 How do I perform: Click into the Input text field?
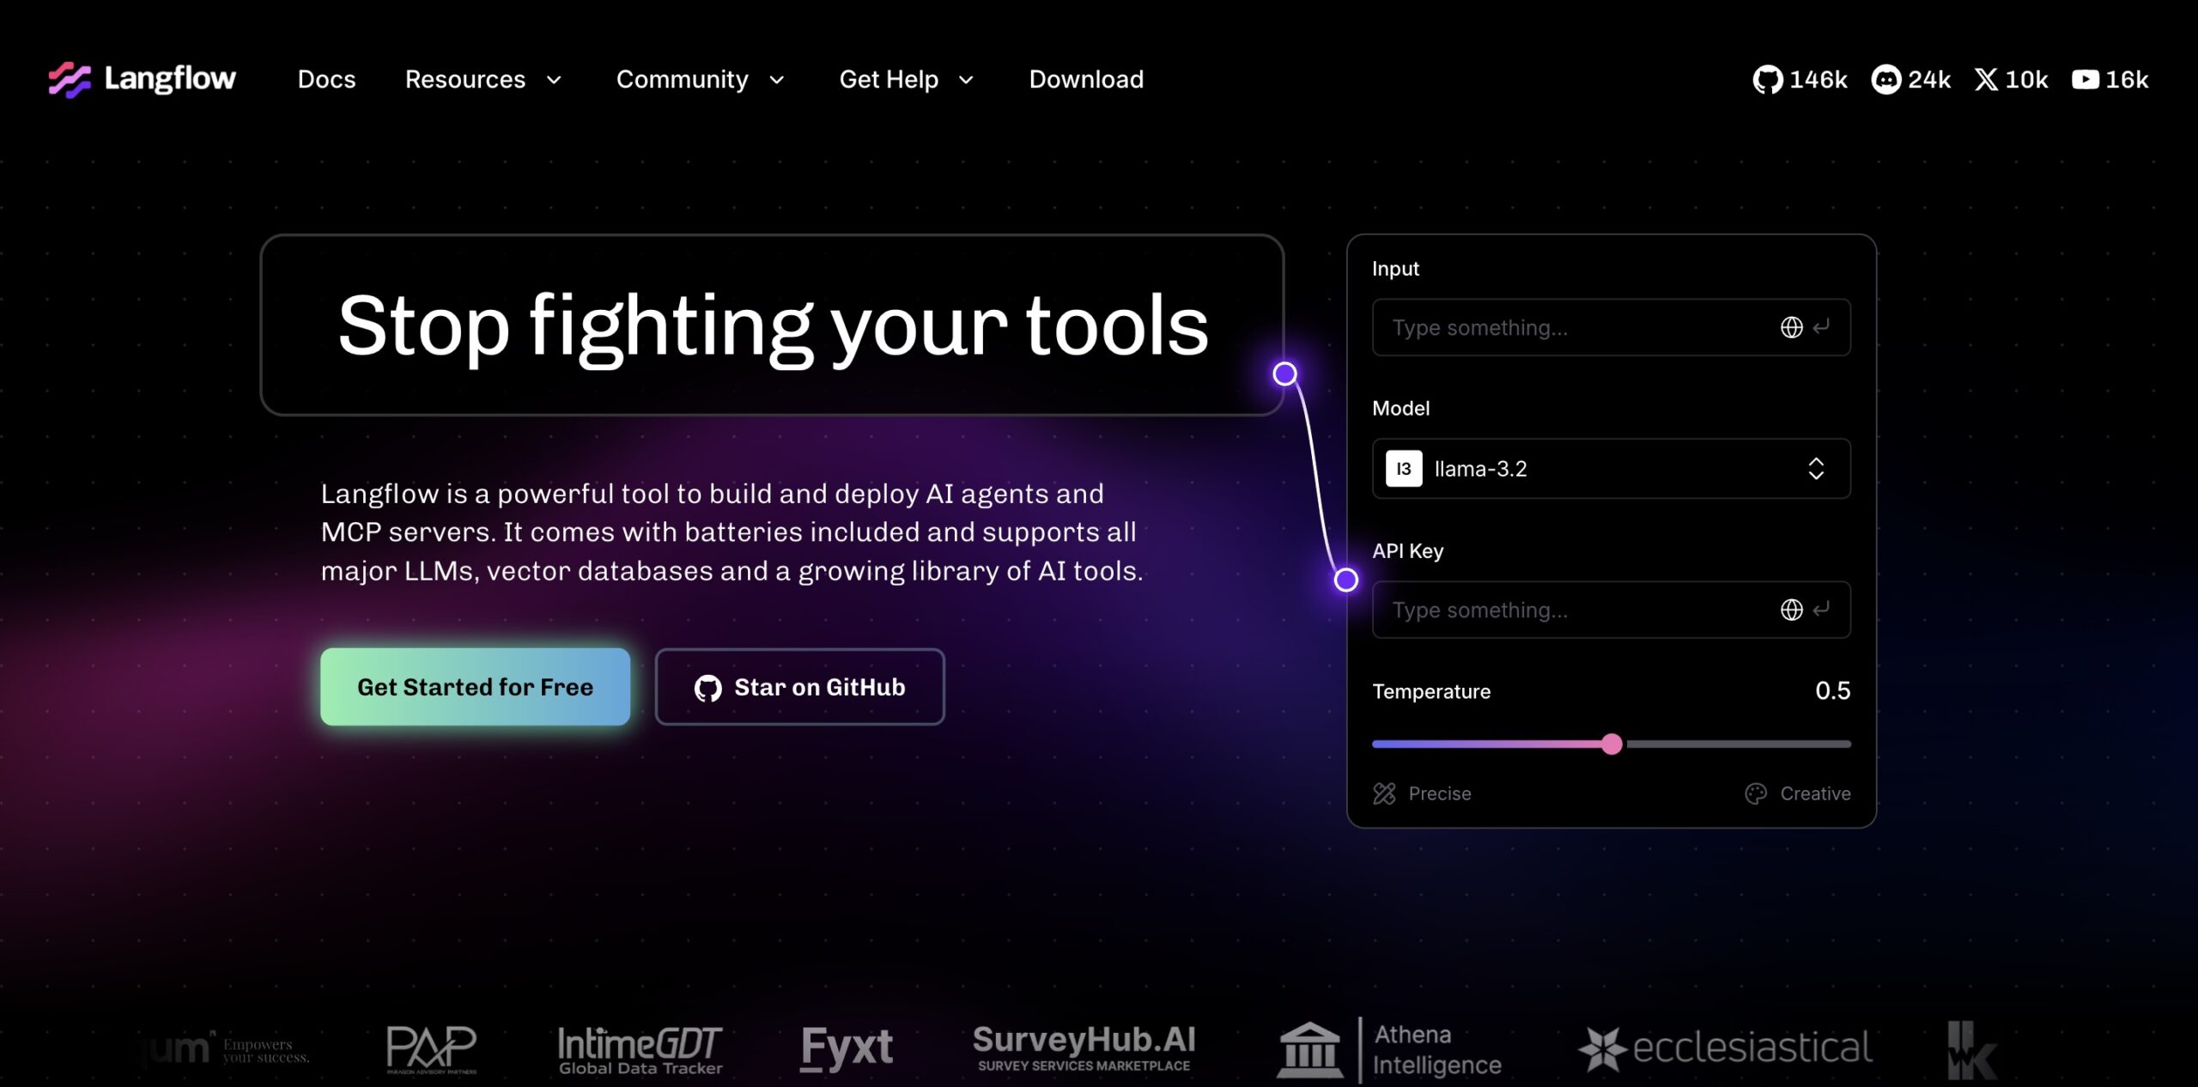[1571, 327]
